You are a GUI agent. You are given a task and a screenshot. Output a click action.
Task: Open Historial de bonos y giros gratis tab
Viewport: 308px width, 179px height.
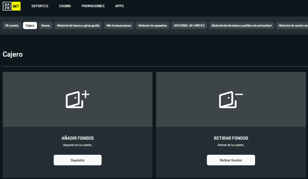point(78,25)
